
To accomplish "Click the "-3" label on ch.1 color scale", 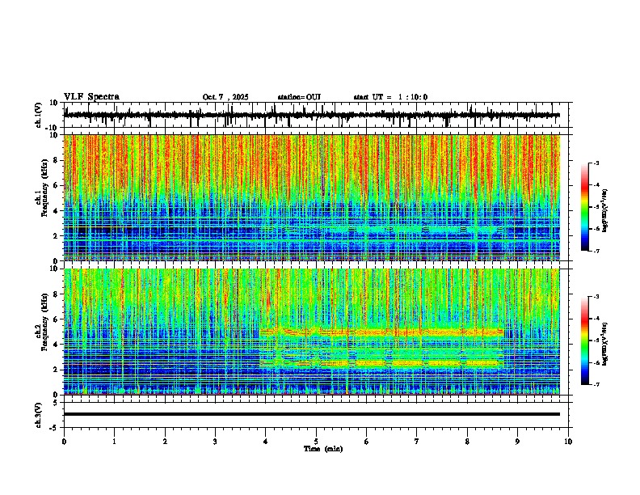I will click(596, 163).
